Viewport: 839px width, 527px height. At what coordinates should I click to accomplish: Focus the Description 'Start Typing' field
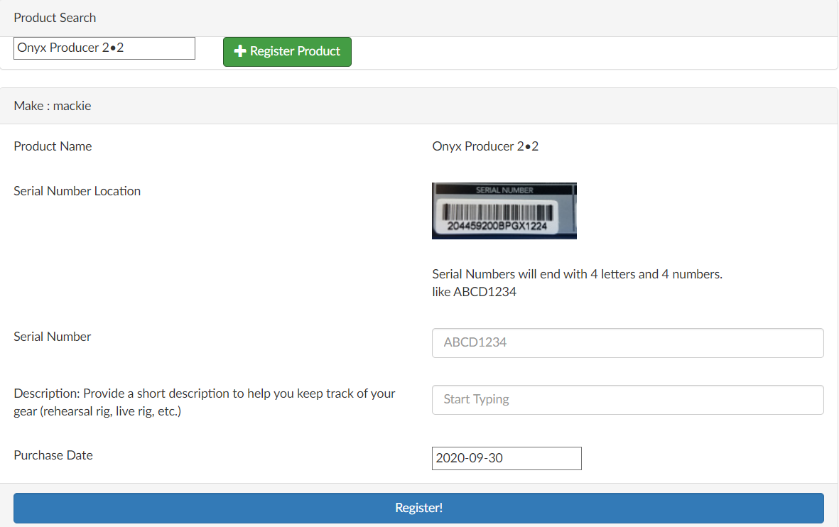[x=627, y=400]
